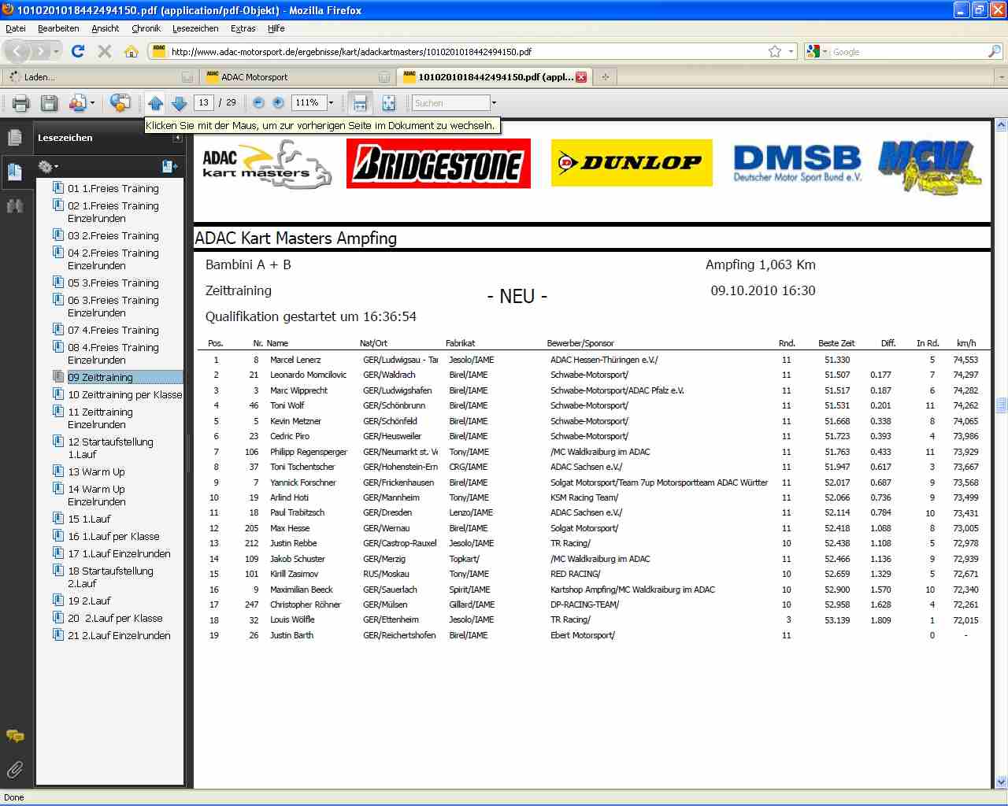
Task: Click the Firefox home icon
Action: pyautogui.click(x=131, y=51)
